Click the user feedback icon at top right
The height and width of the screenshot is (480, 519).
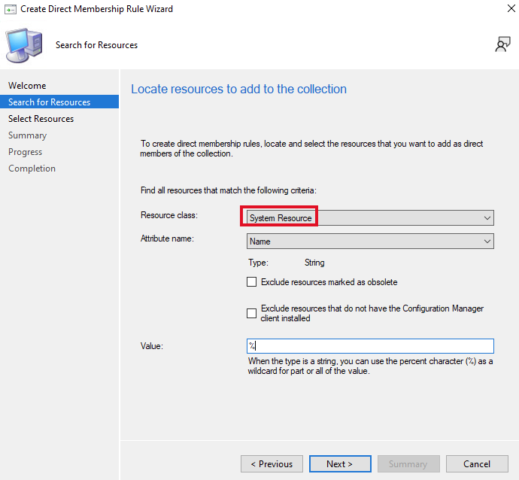(502, 45)
